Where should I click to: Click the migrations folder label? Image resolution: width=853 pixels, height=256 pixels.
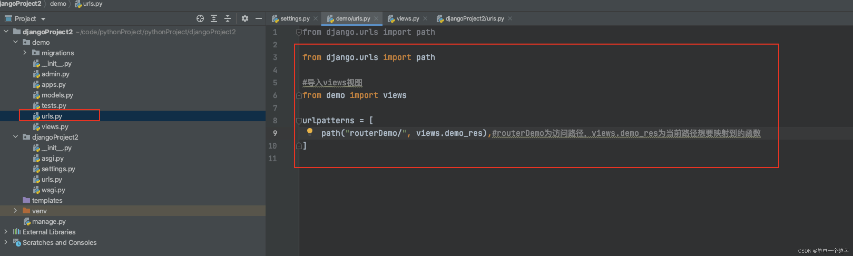(x=58, y=53)
